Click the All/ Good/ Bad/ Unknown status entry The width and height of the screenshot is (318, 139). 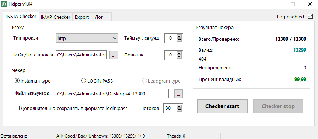click(x=101, y=136)
